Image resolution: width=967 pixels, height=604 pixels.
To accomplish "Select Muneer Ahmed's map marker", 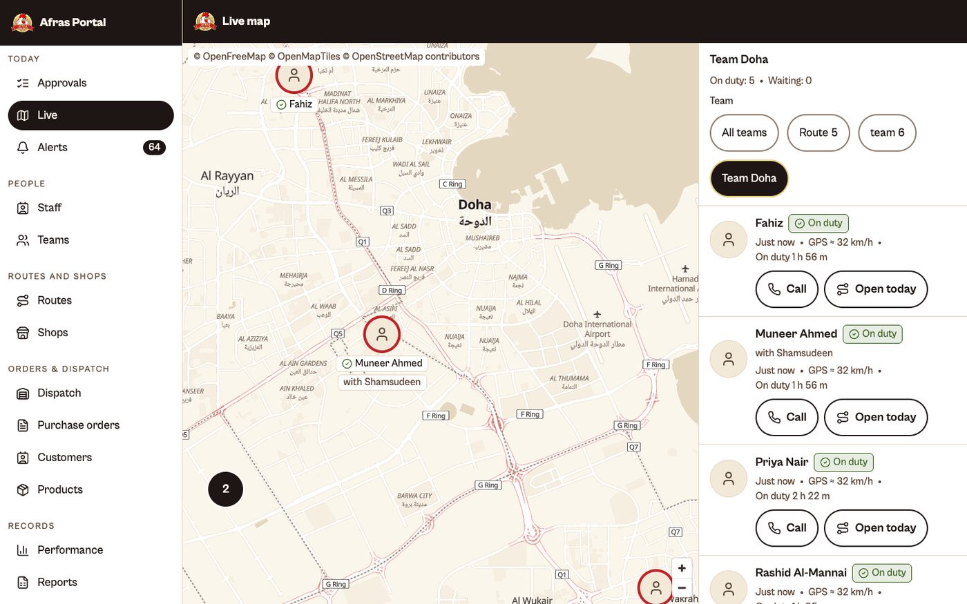I will (x=381, y=334).
